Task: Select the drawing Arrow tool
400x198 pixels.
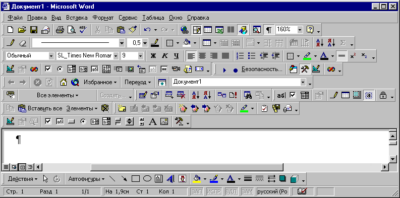Action: [124, 179]
